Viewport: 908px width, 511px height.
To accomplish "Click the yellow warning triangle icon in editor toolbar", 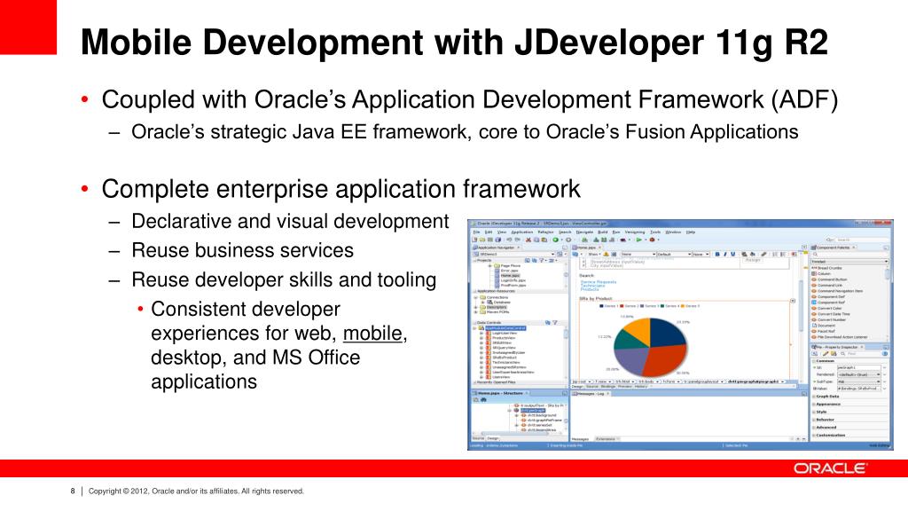I will (606, 255).
